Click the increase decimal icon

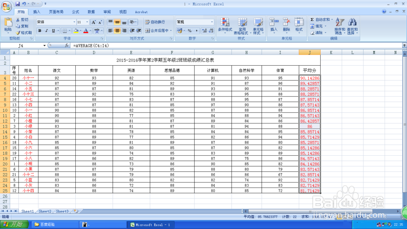[x=204, y=31]
